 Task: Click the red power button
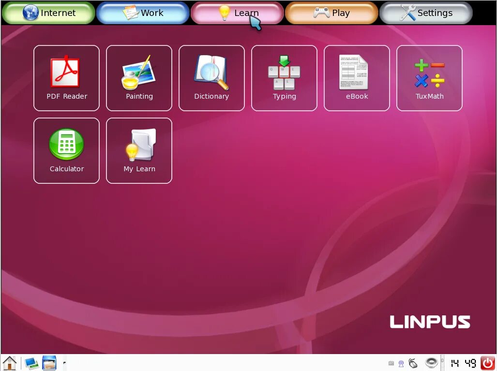tap(488, 363)
